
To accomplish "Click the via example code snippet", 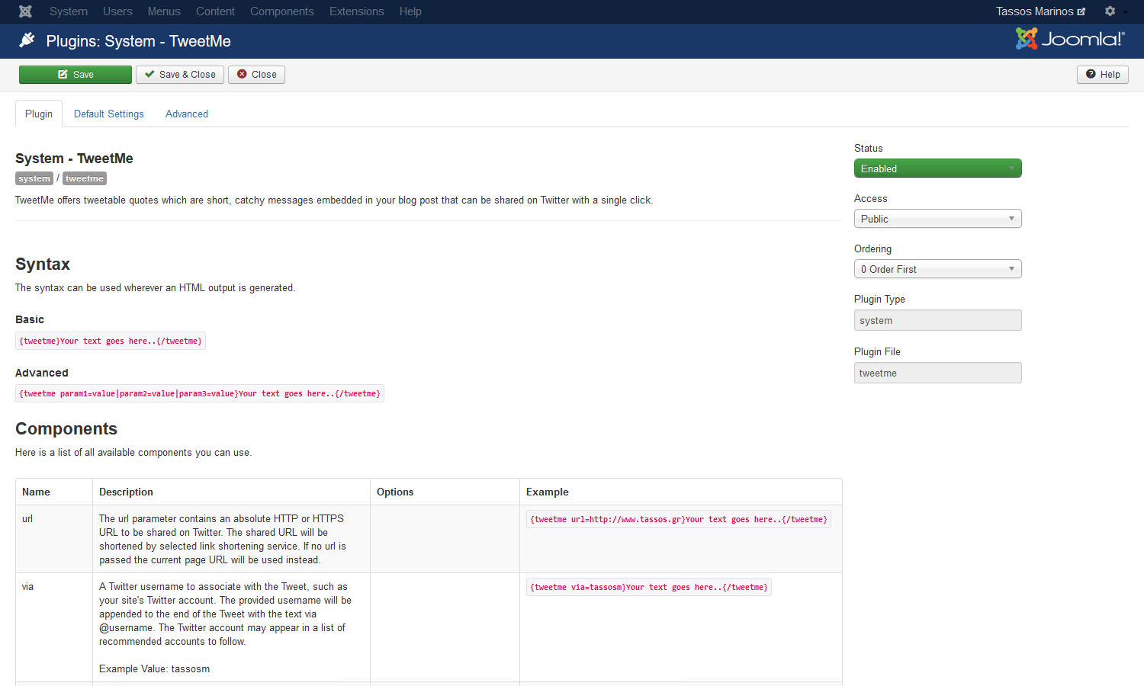I will (x=649, y=587).
